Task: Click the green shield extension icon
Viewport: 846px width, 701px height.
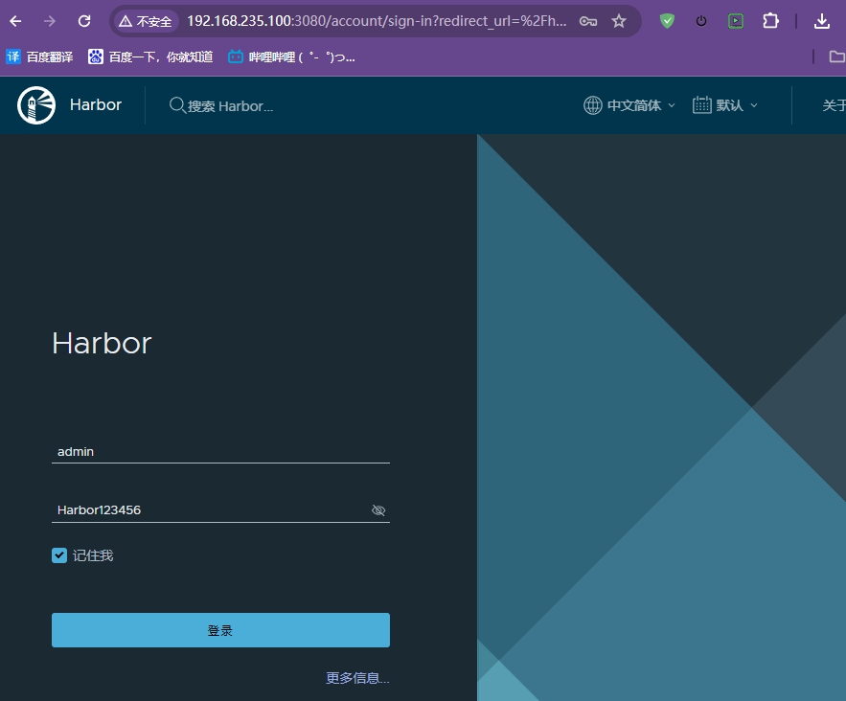Action: (x=668, y=21)
